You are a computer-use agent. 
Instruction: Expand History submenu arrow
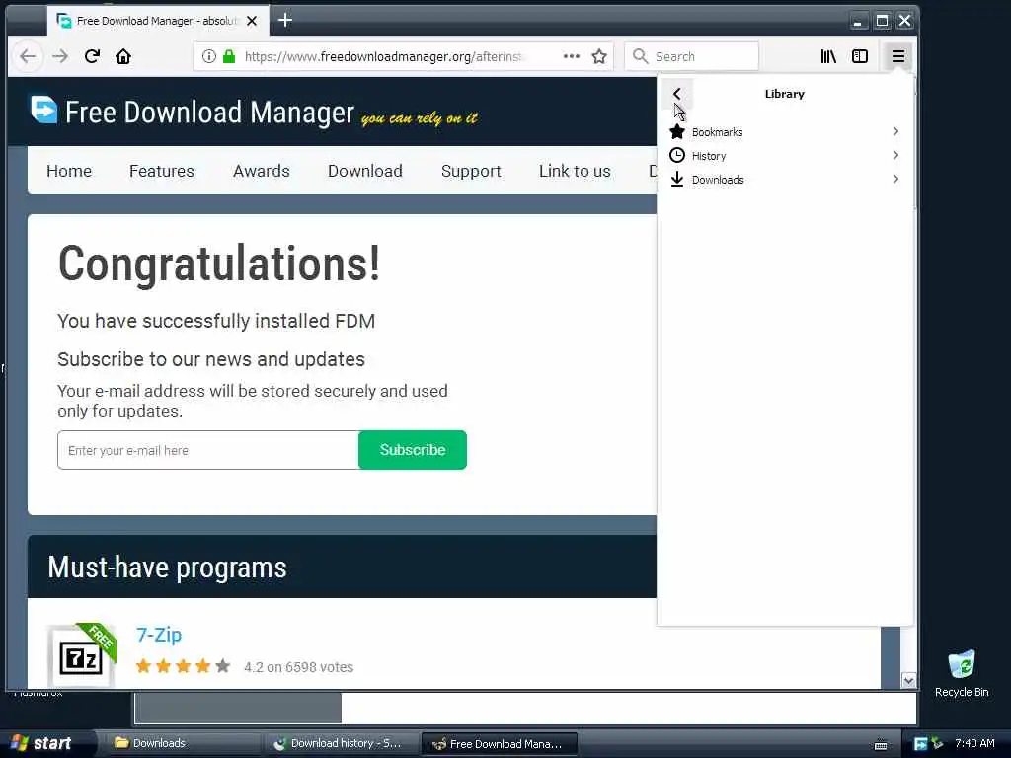click(895, 155)
